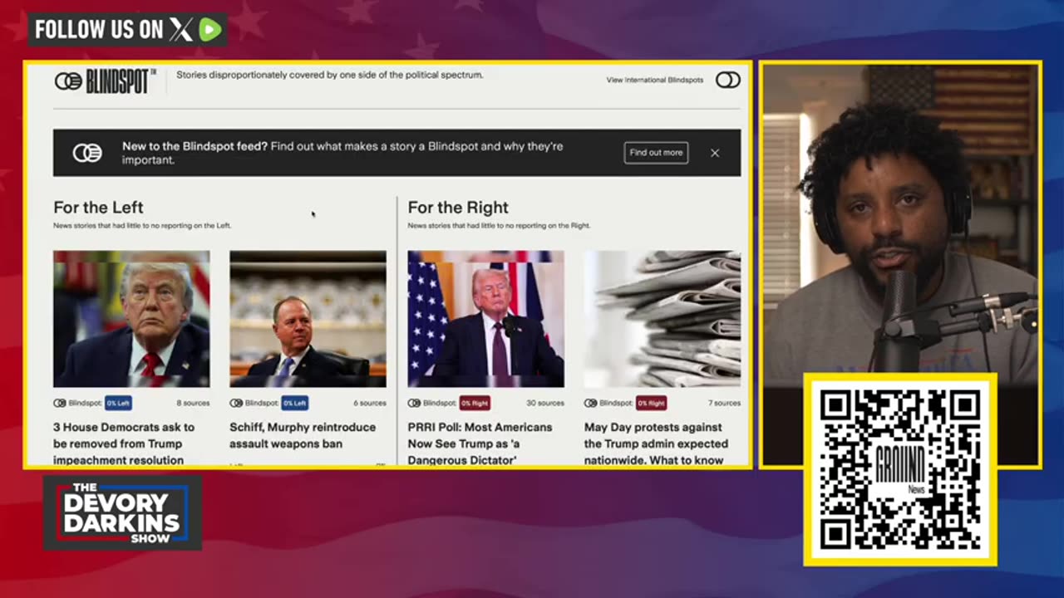
Task: Click the 'For the Right' heading
Action: click(458, 208)
